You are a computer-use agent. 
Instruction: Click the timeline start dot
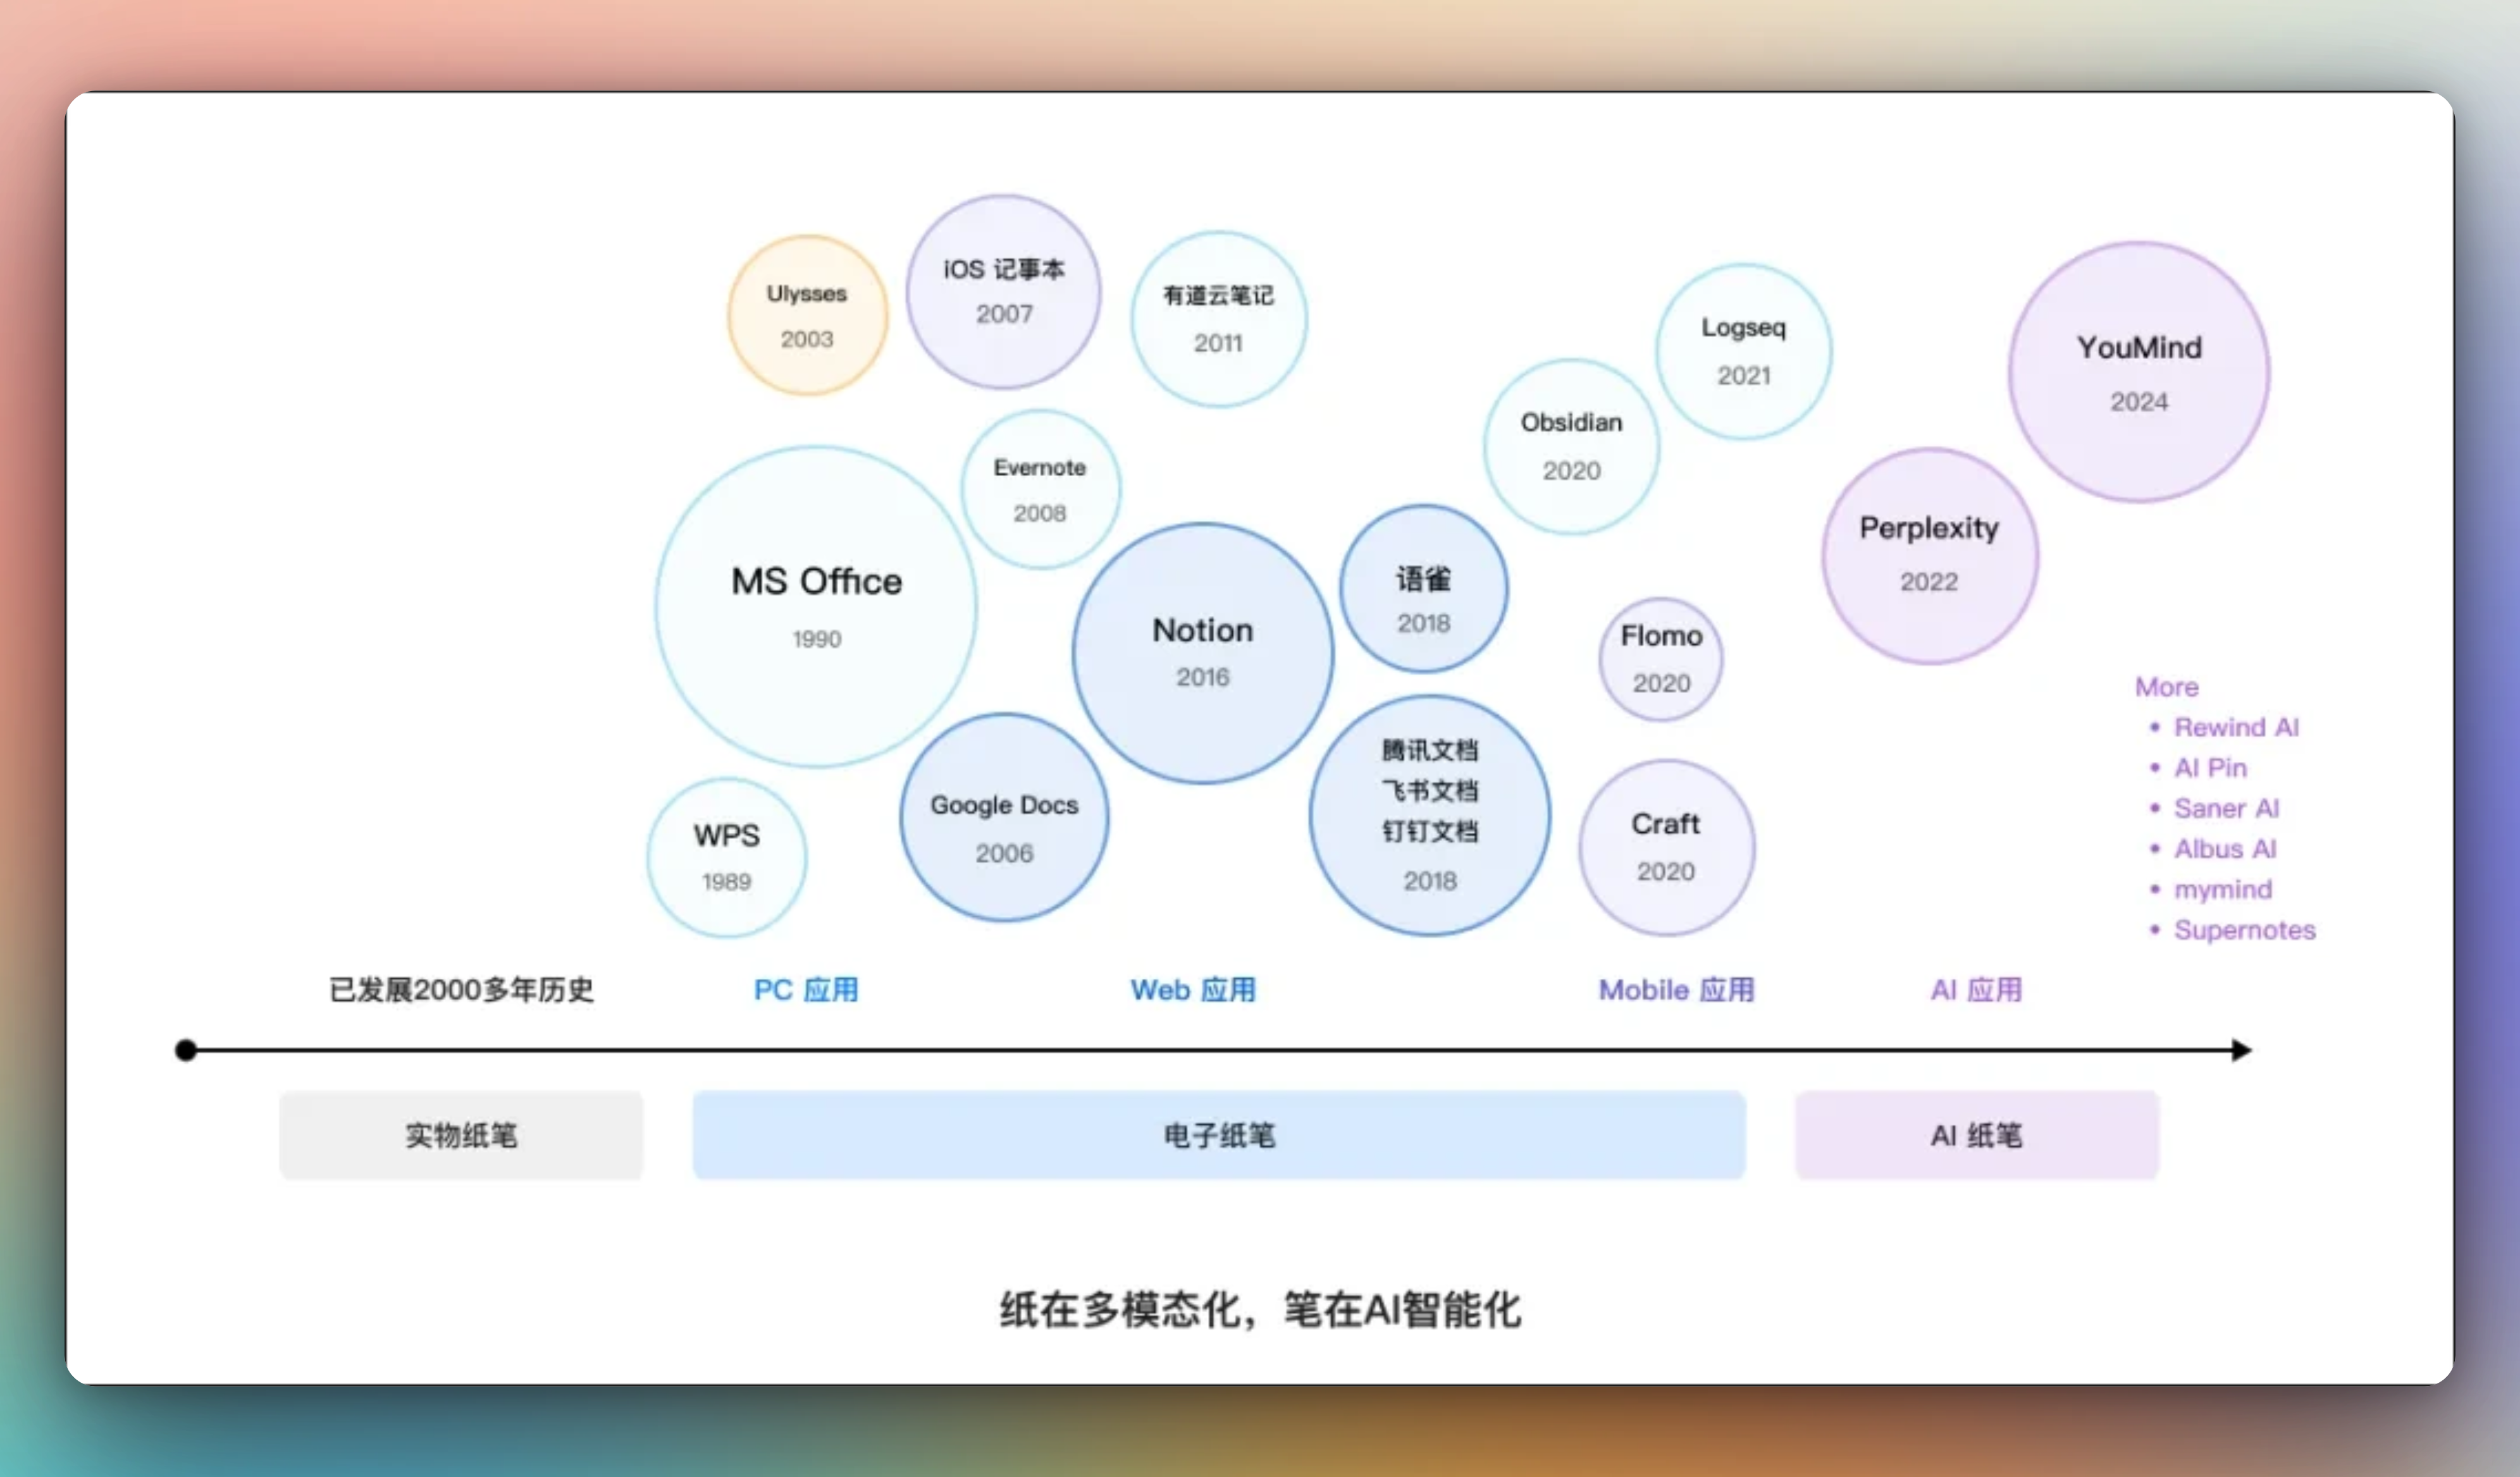186,1050
